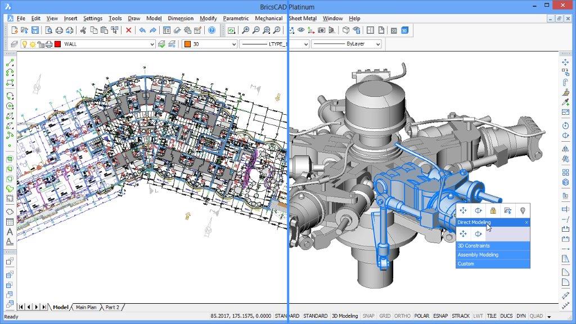Select the Text tool letter A icon

coord(10,232)
